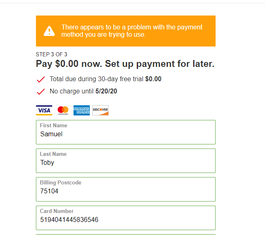Click the Mastercard logo

(x=63, y=110)
